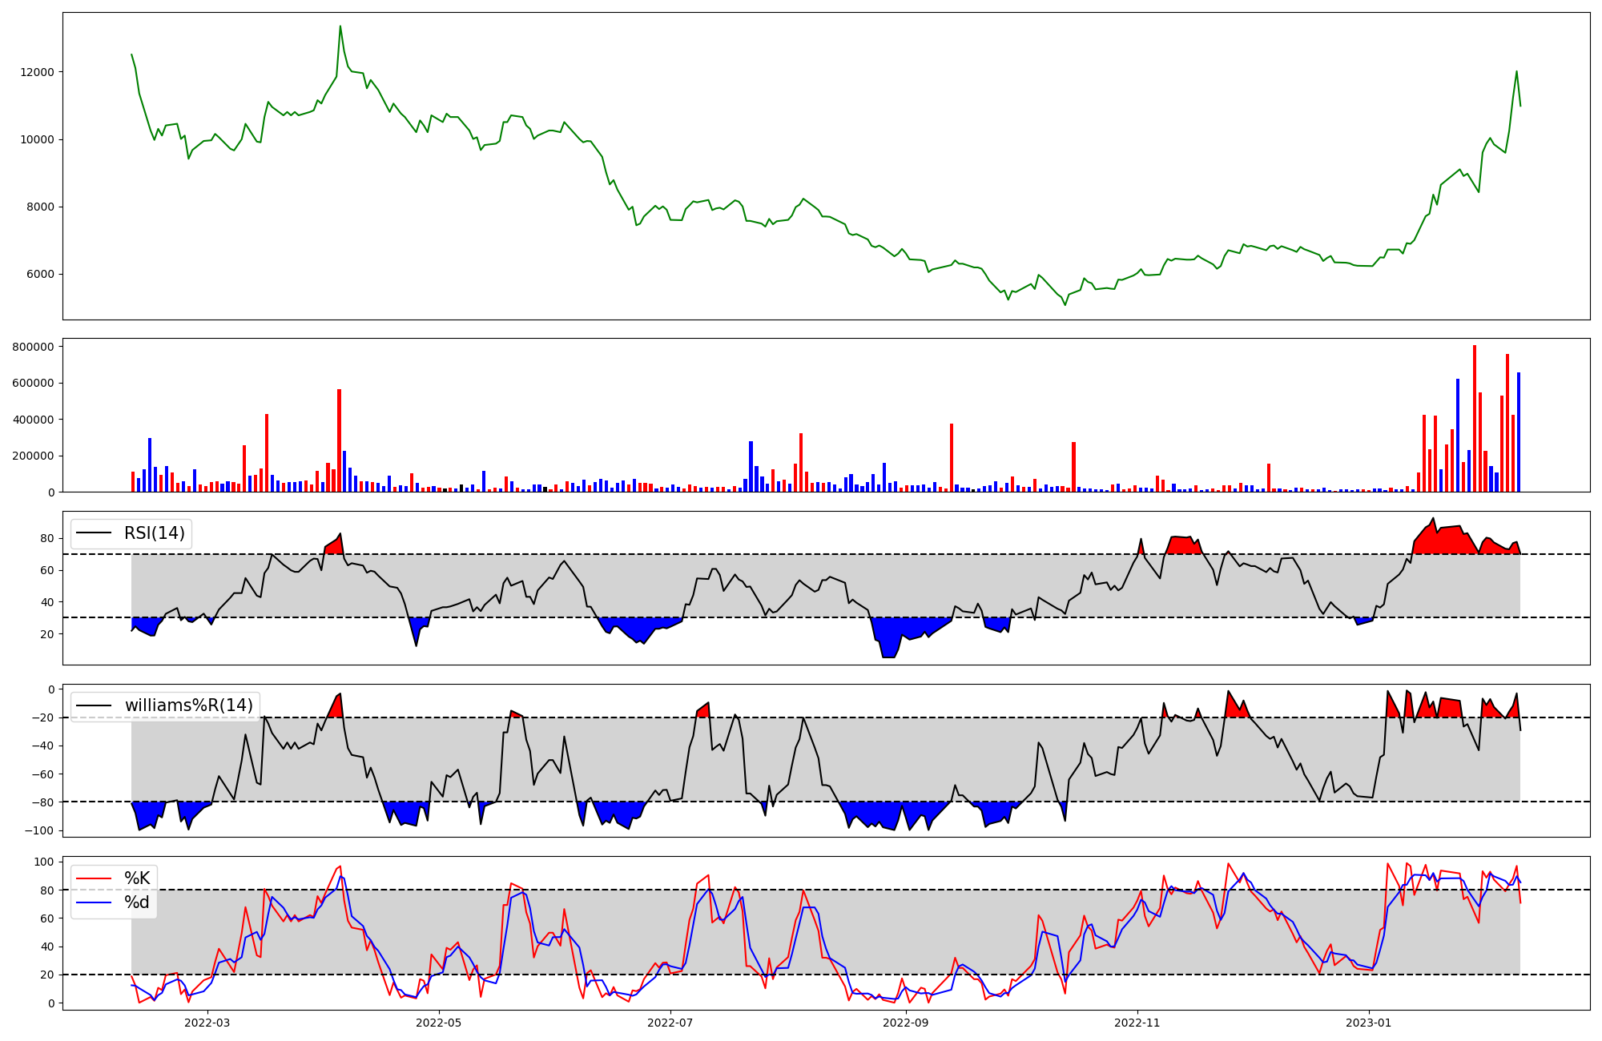
Task: Click the 2022-09 x-axis date label
Action: pyautogui.click(x=905, y=1023)
